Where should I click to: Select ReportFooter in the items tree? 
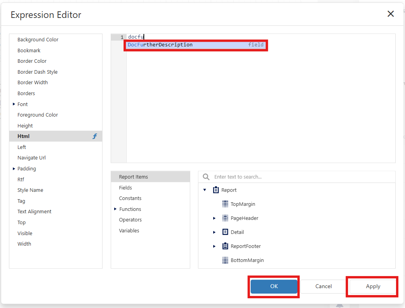tap(246, 246)
